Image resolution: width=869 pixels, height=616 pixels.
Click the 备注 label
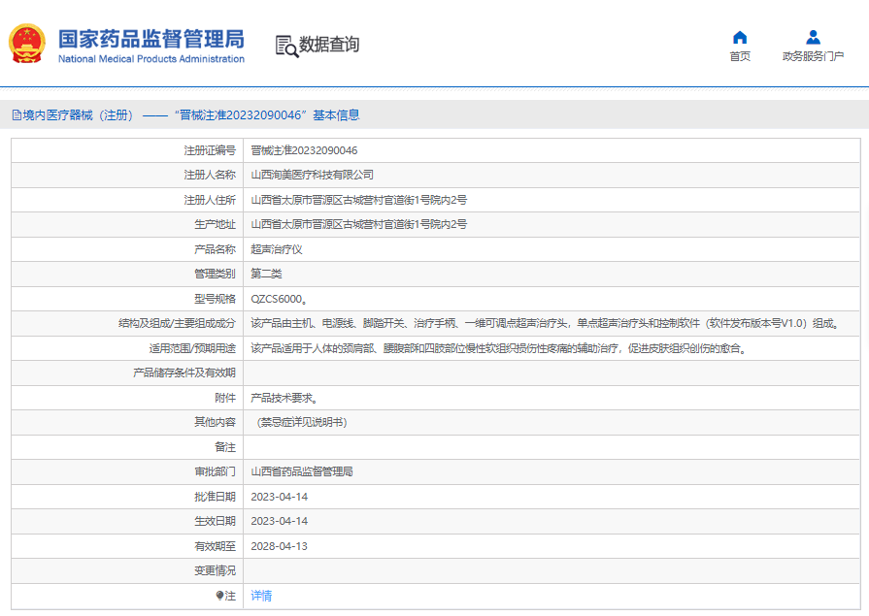click(225, 447)
